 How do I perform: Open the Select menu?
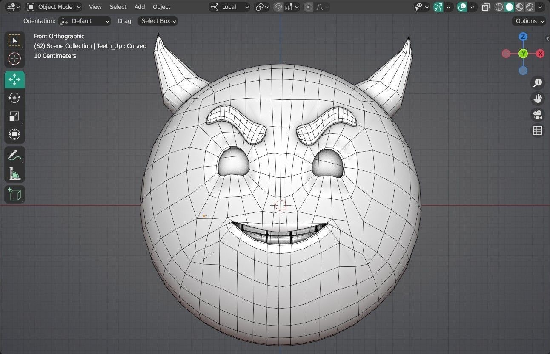click(x=118, y=7)
